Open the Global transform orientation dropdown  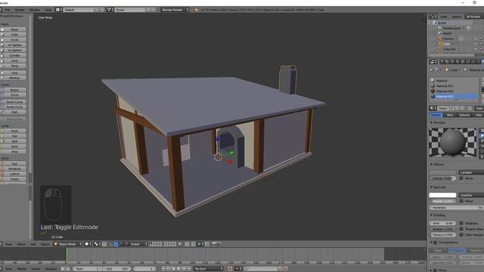point(138,244)
